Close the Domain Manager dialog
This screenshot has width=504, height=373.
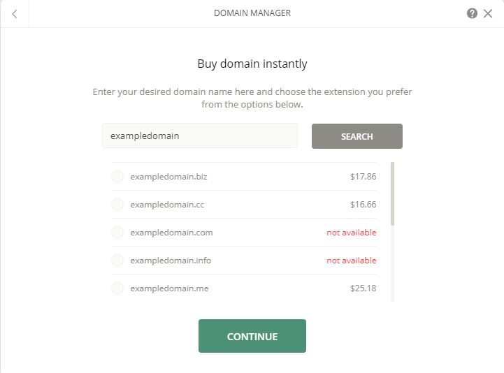coord(488,13)
